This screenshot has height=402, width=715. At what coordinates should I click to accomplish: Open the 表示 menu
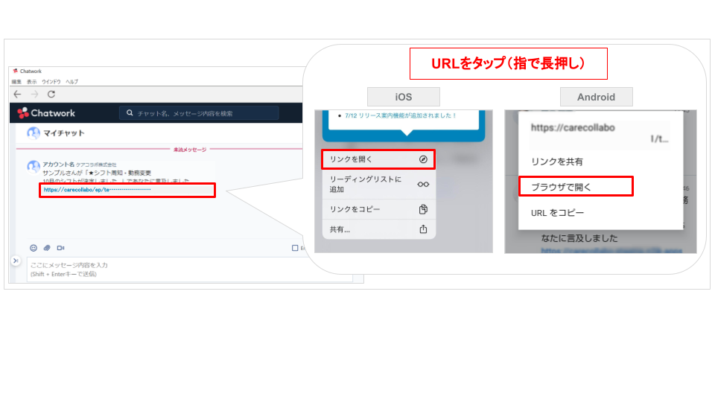tap(31, 82)
